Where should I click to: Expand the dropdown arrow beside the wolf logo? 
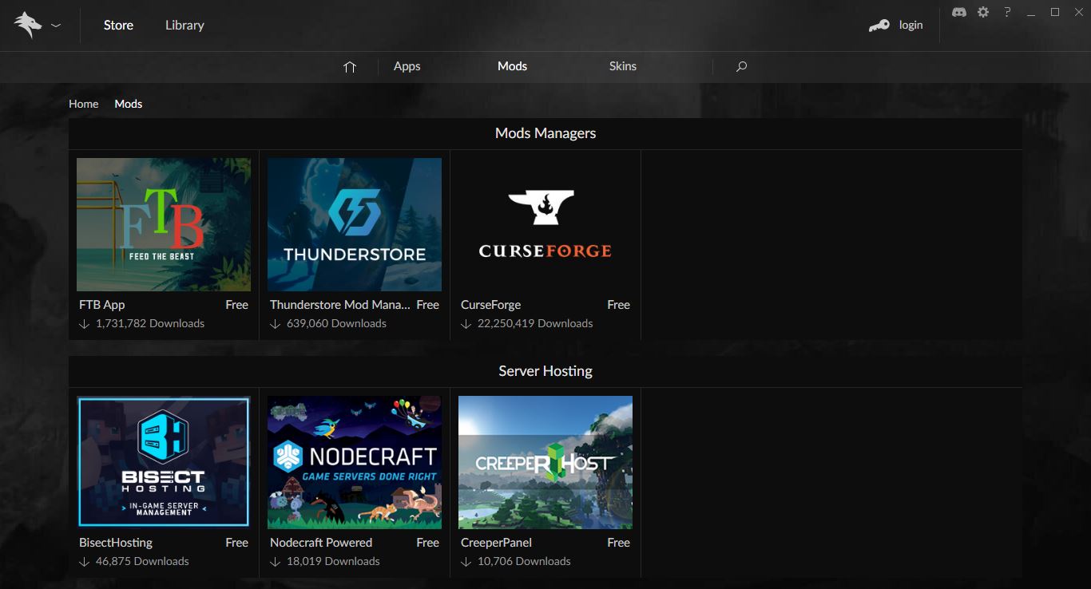tap(56, 26)
